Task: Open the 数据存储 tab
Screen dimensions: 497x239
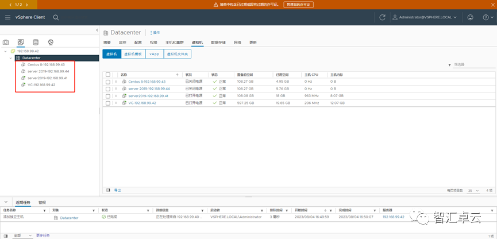Action: pyautogui.click(x=218, y=43)
